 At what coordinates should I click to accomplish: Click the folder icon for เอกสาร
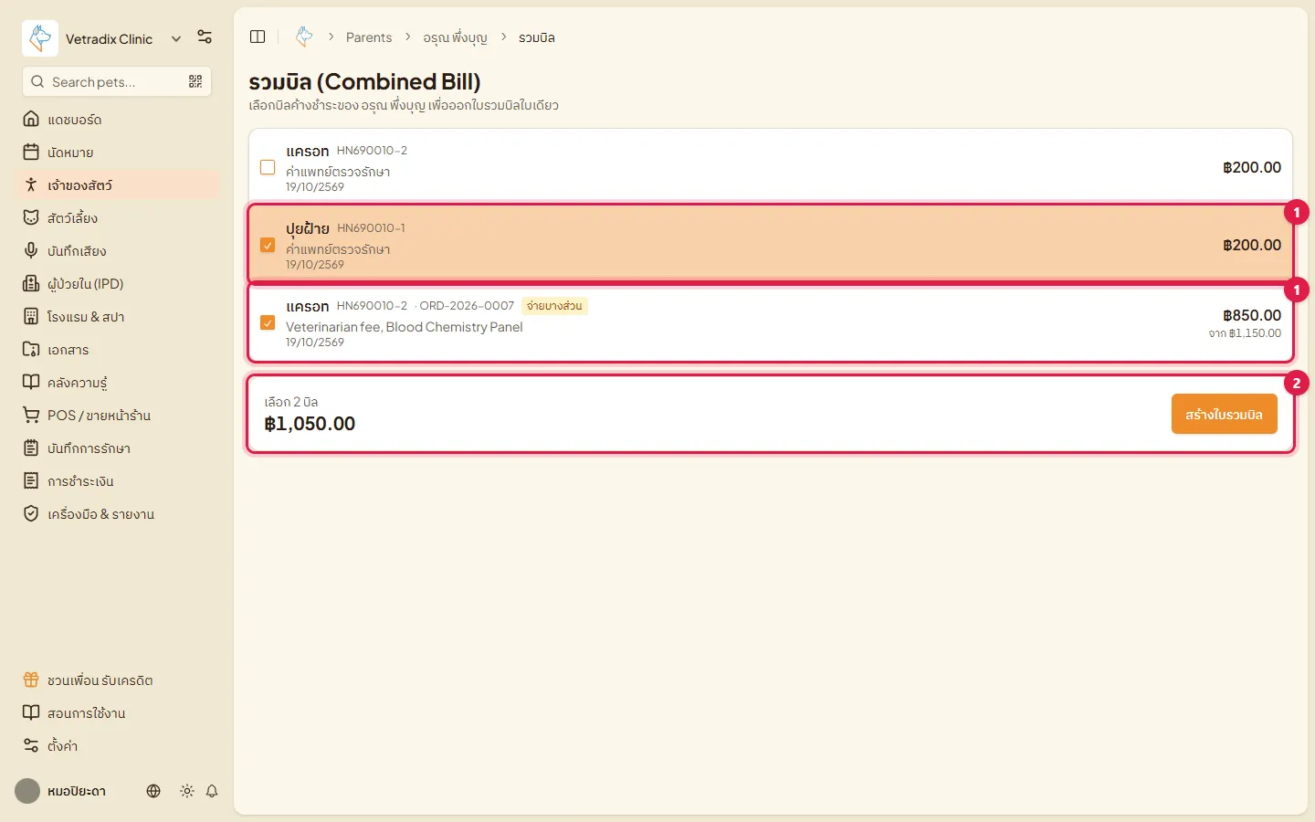(x=31, y=350)
